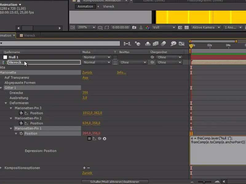Open the comp mini-flowchart icon
246x184 pixels.
pyautogui.click(x=127, y=44)
